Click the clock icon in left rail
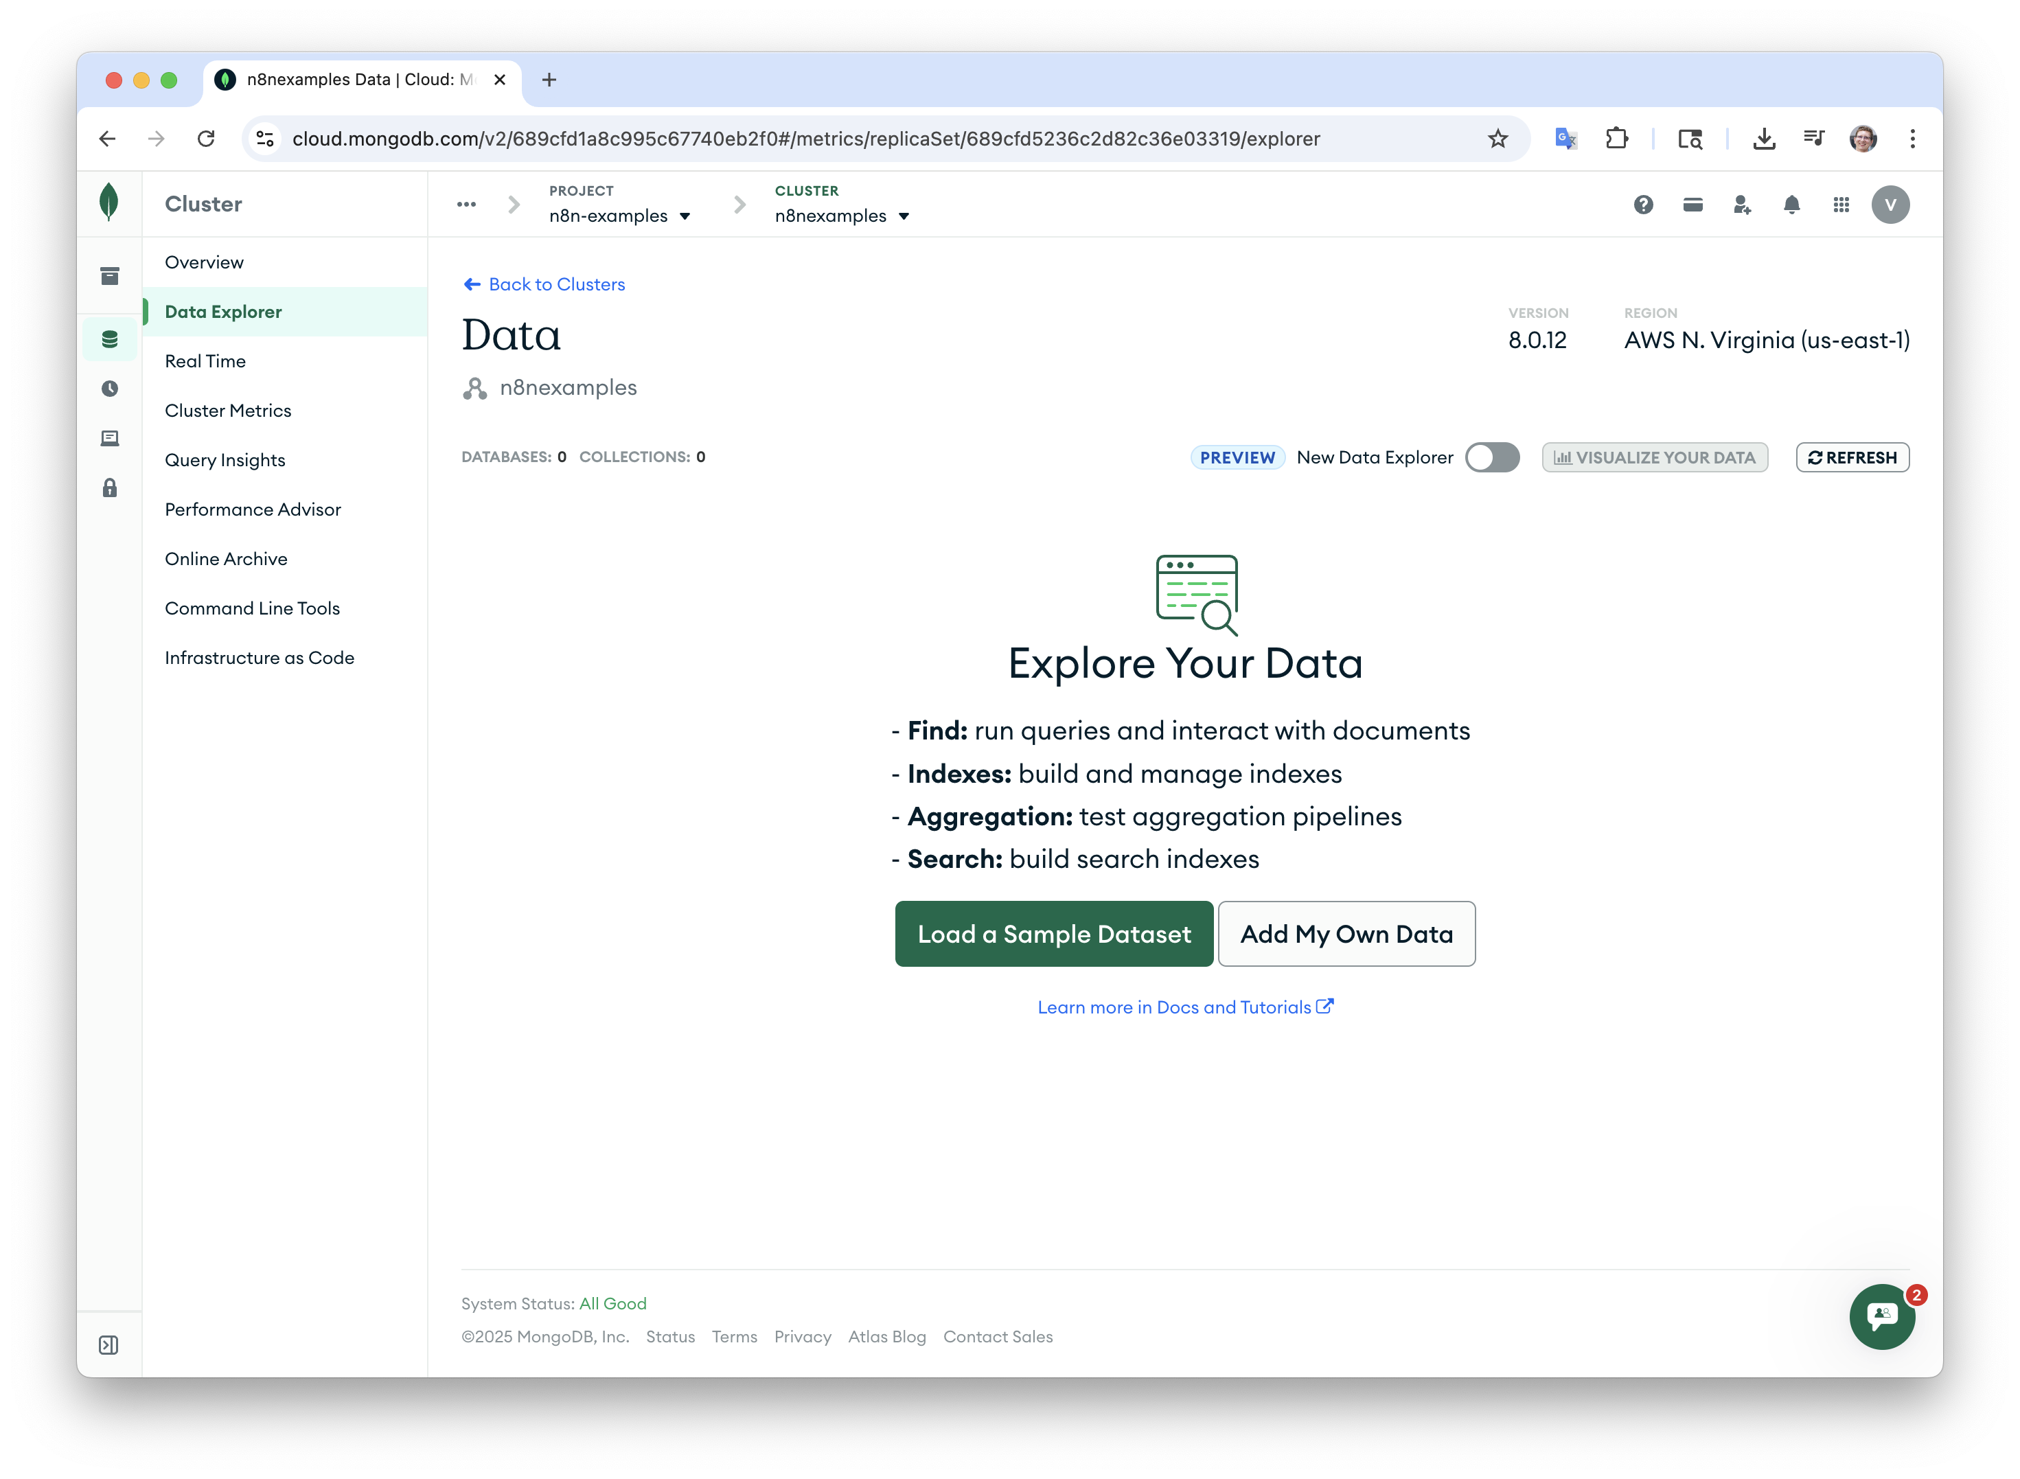 (x=109, y=389)
